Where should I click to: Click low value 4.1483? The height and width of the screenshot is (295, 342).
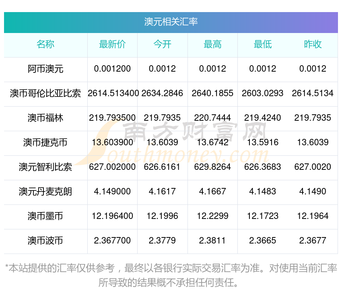click(x=263, y=192)
